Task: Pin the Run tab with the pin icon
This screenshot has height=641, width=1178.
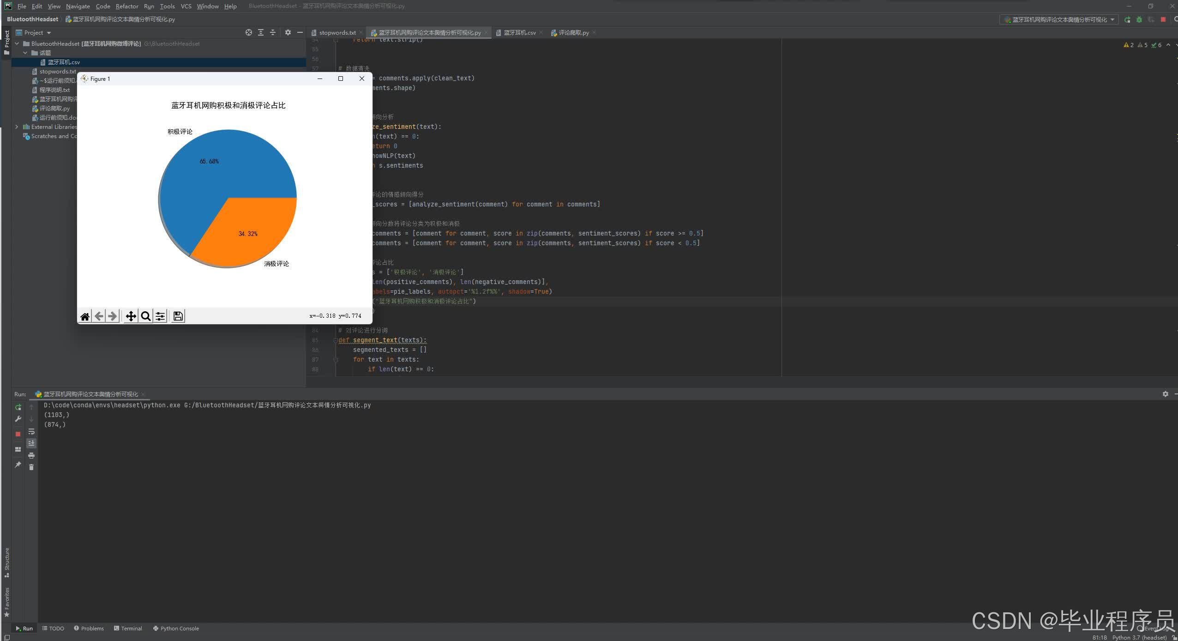Action: coord(18,465)
